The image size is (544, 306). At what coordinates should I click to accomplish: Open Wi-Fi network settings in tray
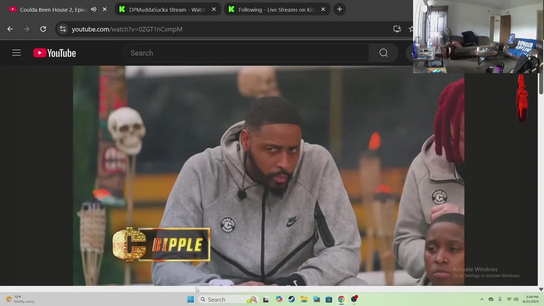509,300
